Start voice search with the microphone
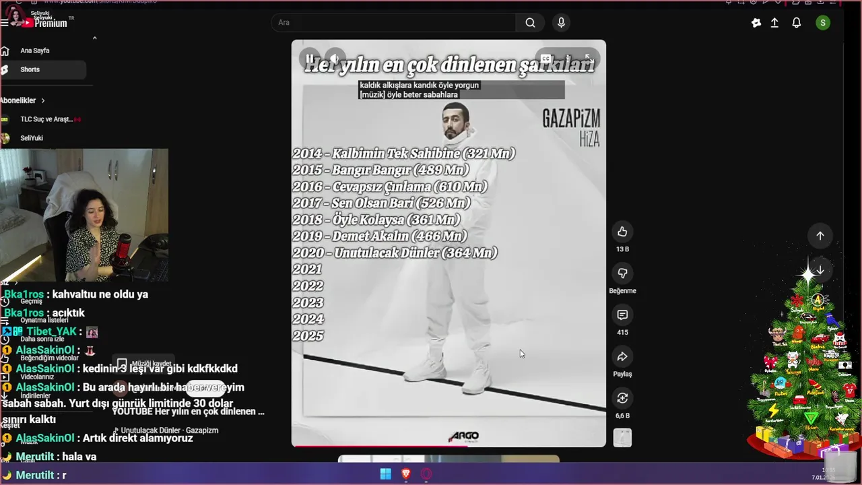The image size is (862, 485). point(562,23)
